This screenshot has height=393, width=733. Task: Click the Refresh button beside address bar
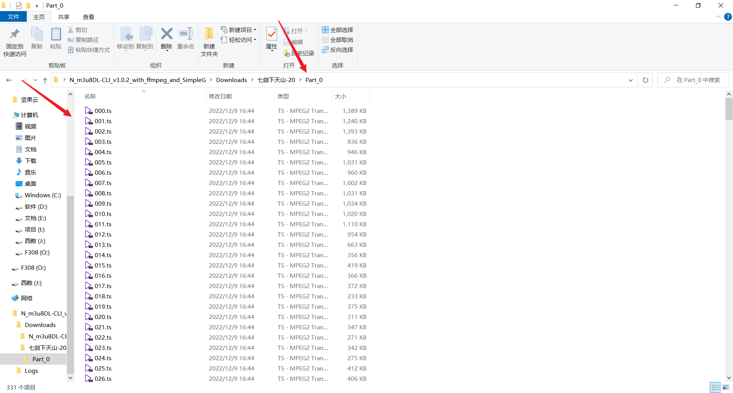[x=646, y=80]
